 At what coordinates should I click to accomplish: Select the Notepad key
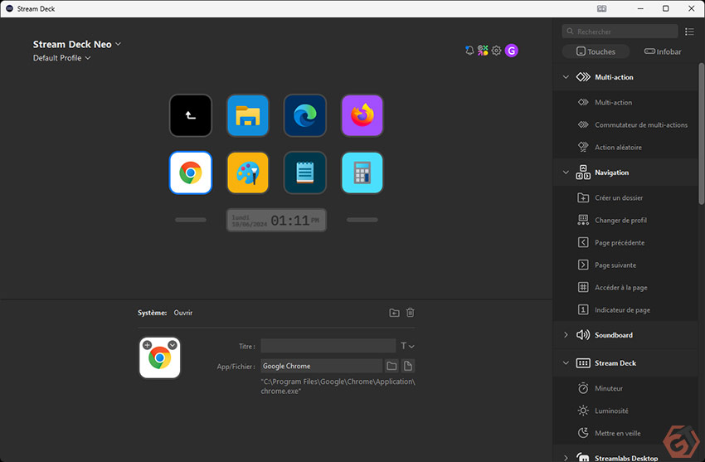coord(305,173)
